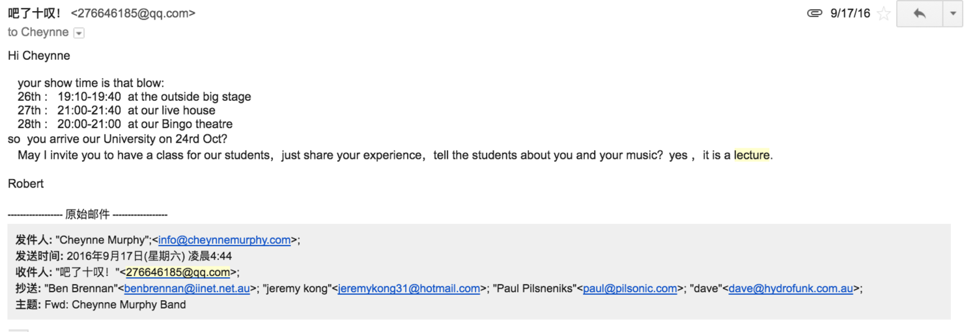Star this email from 9/17/16
Viewport: 977px width, 332px height.
tap(884, 14)
